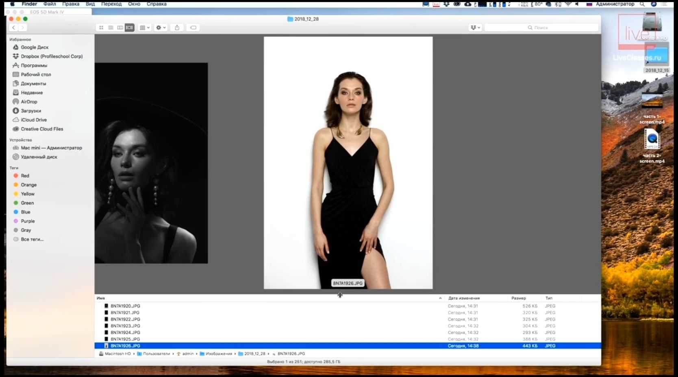Image resolution: width=678 pixels, height=377 pixels.
Task: Click the volume icon in menu bar
Action: tap(577, 4)
